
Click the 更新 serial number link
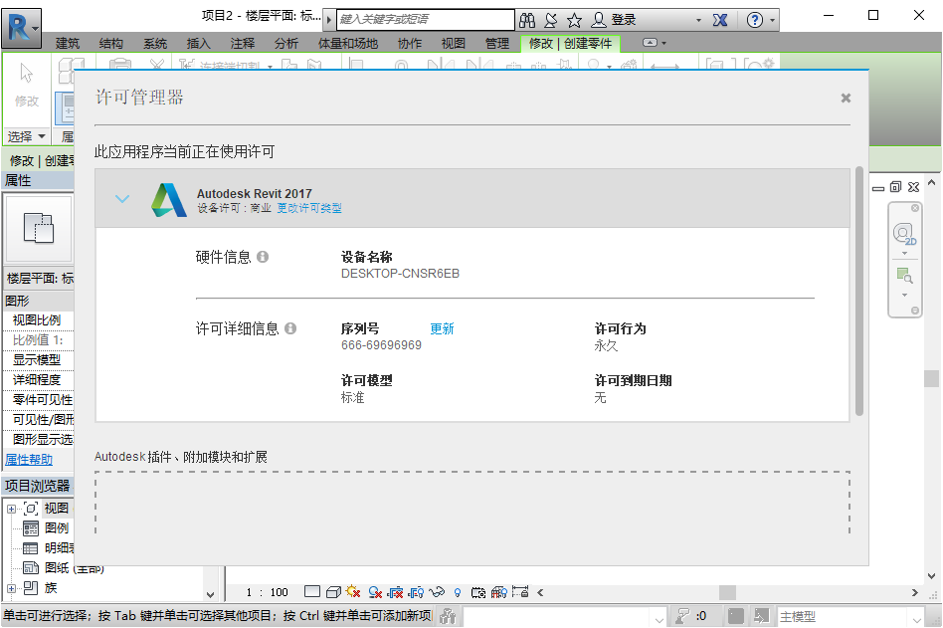tap(442, 328)
